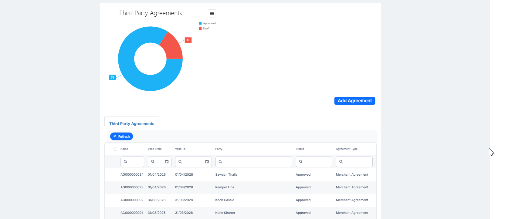Image resolution: width=505 pixels, height=219 pixels.
Task: Toggle the select-all checkbox in table header
Action: click(115, 149)
